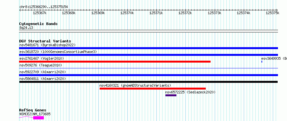Select the small esv3649935 blue marker
The width and height of the screenshot is (287, 121).
[x=262, y=62]
